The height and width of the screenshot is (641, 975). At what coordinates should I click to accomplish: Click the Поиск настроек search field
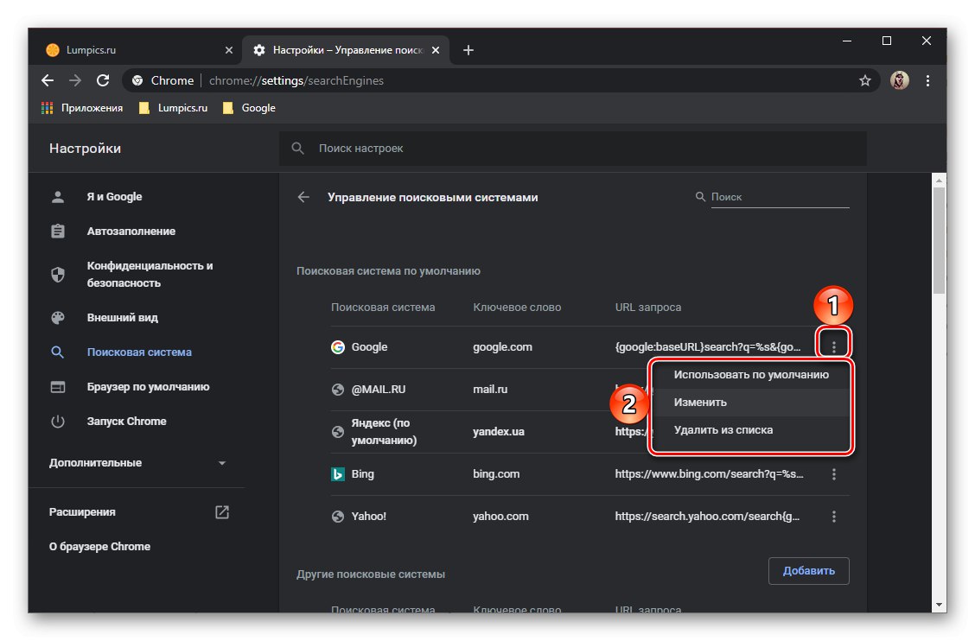572,149
